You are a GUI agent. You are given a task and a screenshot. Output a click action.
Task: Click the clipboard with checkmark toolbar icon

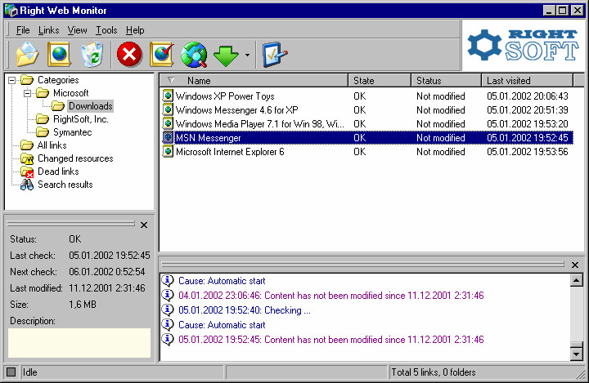click(275, 55)
